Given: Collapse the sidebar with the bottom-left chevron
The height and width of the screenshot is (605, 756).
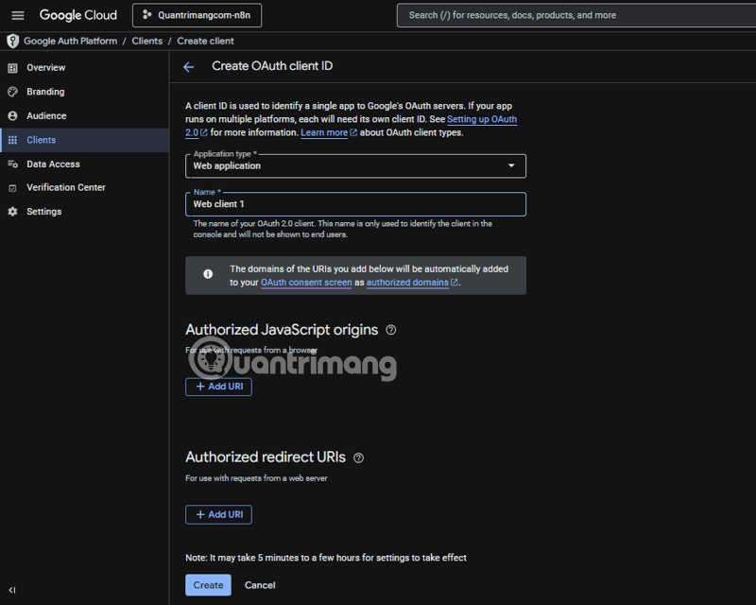Looking at the screenshot, I should [x=10, y=589].
